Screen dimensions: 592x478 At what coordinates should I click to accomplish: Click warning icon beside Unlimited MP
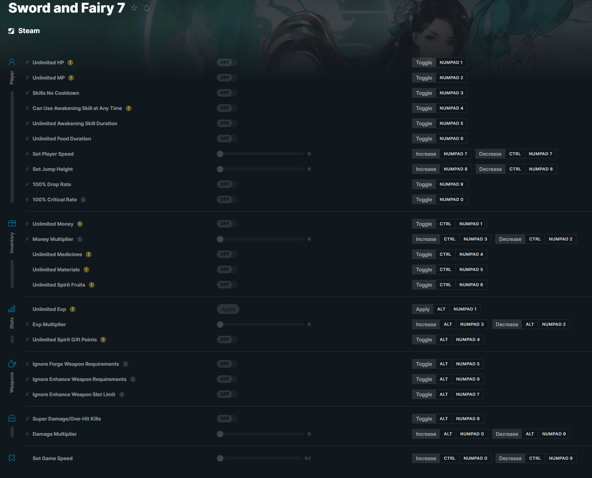coord(71,78)
